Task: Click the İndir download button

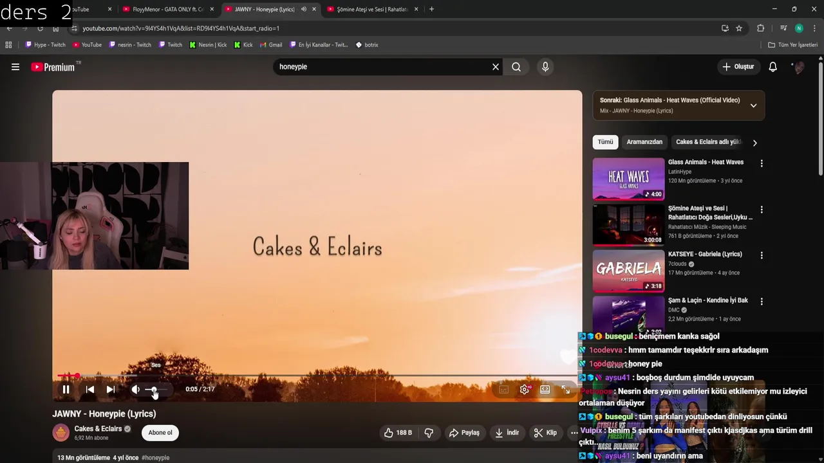Action: coord(507,433)
